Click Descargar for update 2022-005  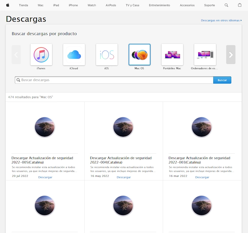pyautogui.click(x=45, y=177)
